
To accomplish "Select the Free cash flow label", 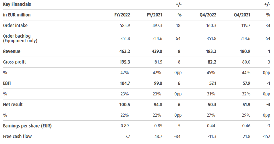I will (17, 137).
